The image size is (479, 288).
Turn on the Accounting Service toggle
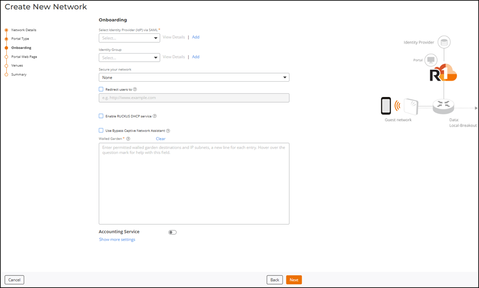[172, 232]
